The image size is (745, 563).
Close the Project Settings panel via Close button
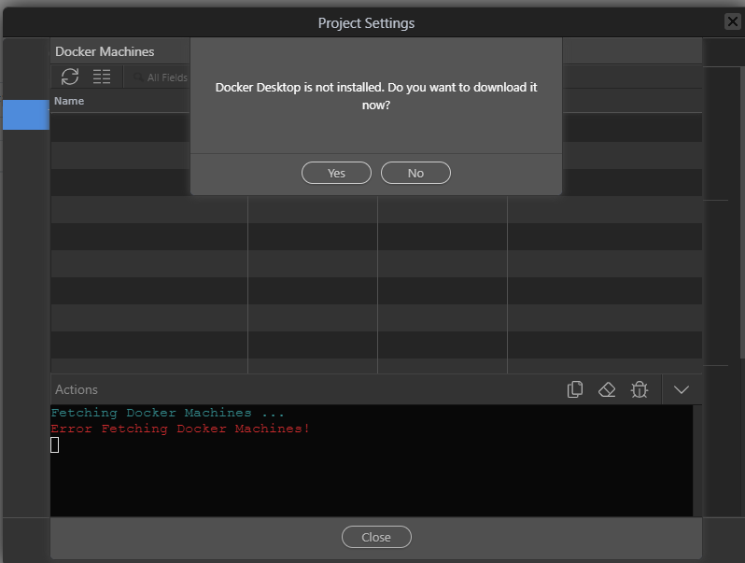[376, 537]
